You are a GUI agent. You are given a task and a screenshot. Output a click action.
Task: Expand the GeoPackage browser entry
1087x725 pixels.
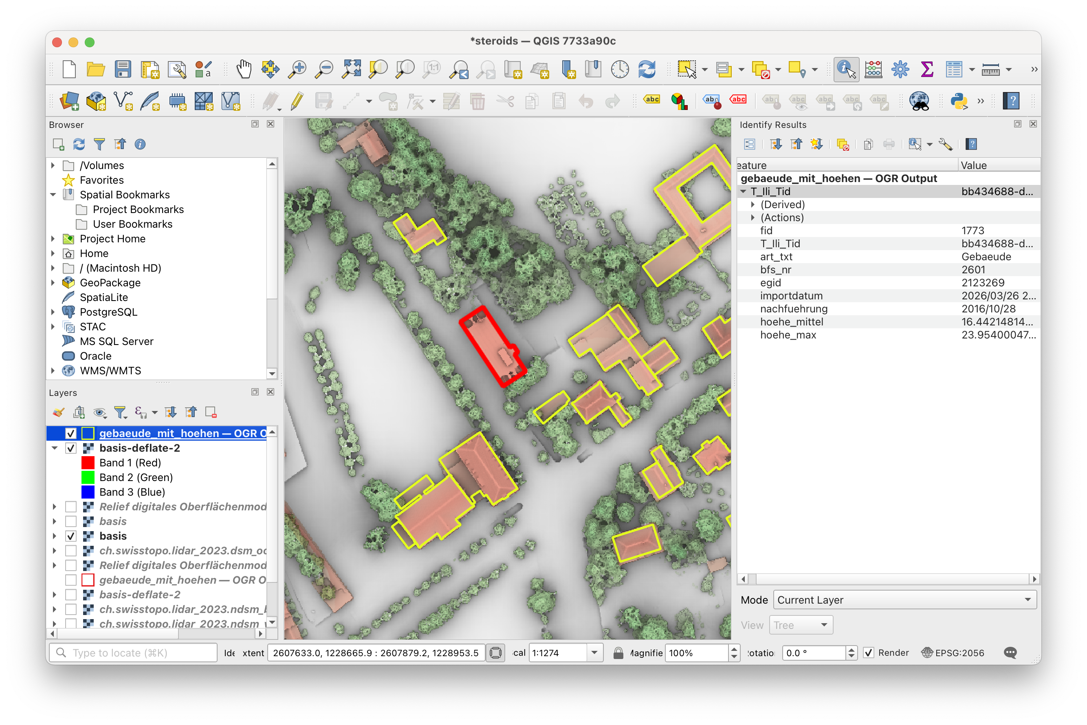pyautogui.click(x=53, y=283)
